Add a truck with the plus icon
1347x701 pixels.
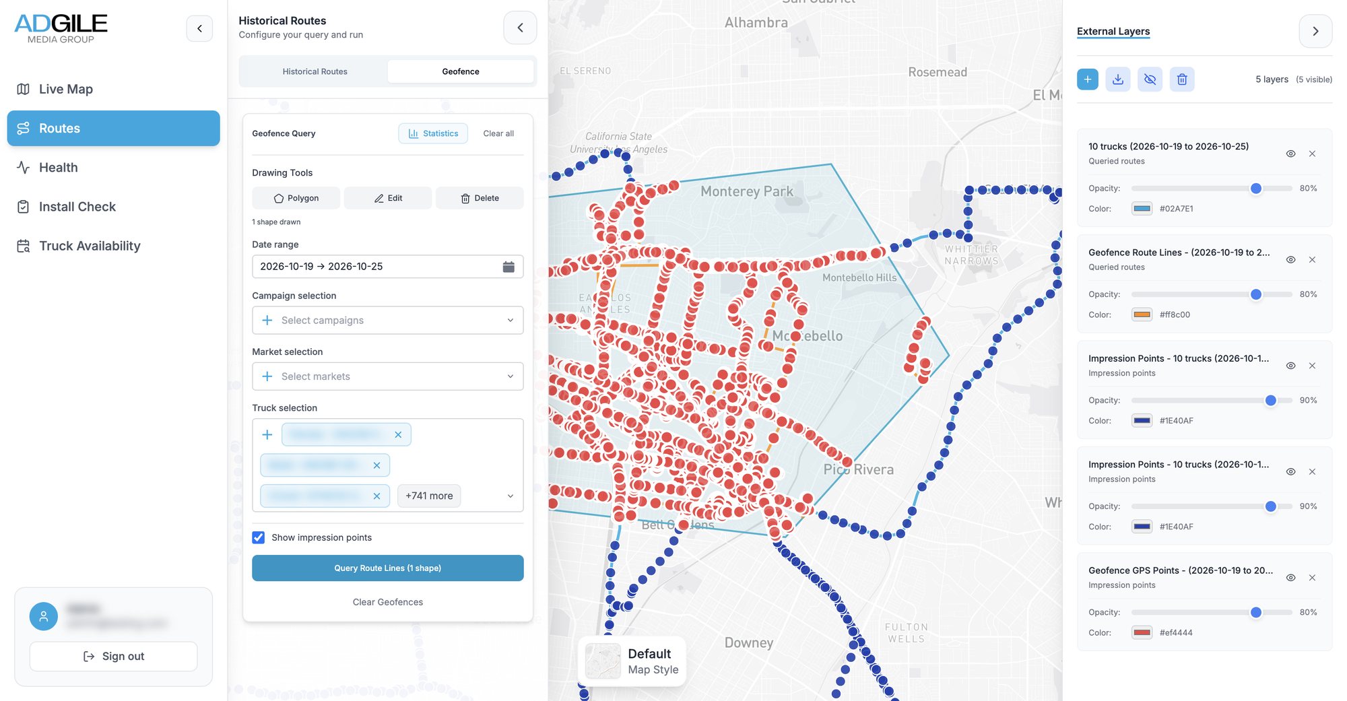pos(267,435)
